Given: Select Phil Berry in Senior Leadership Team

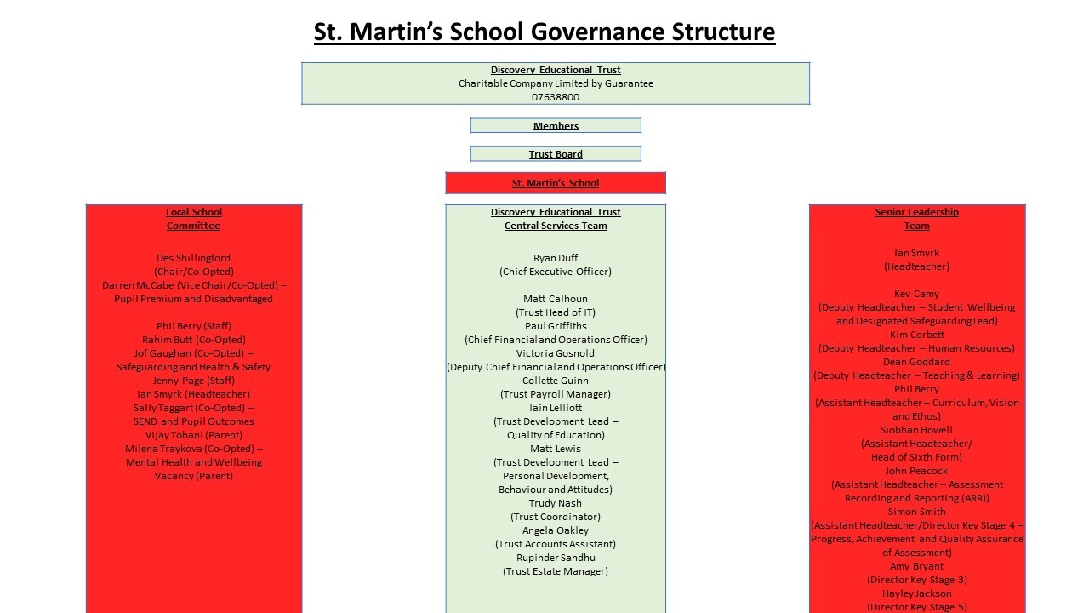Looking at the screenshot, I should click(917, 389).
